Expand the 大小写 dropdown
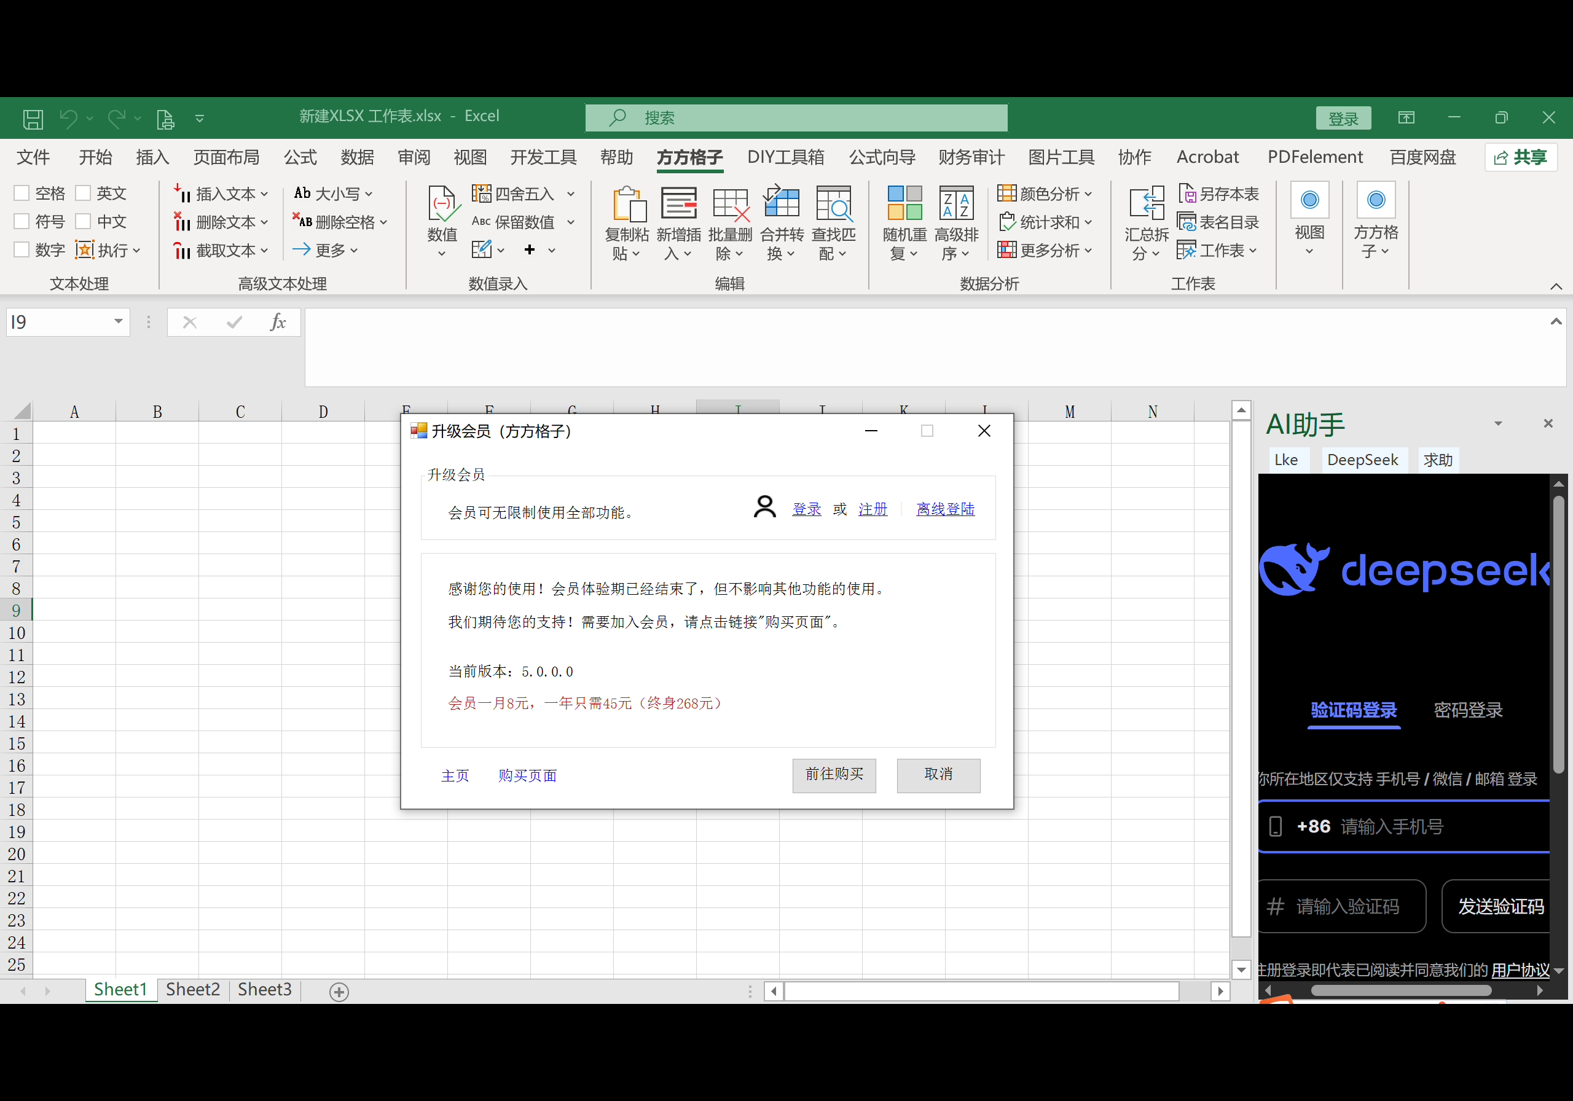This screenshot has height=1101, width=1573. 369,195
